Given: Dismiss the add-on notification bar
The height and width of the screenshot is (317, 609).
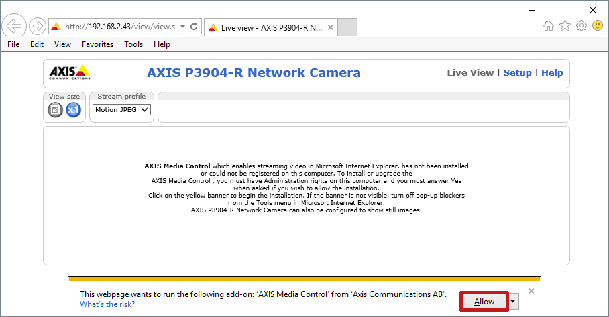Looking at the screenshot, I should pos(531,291).
